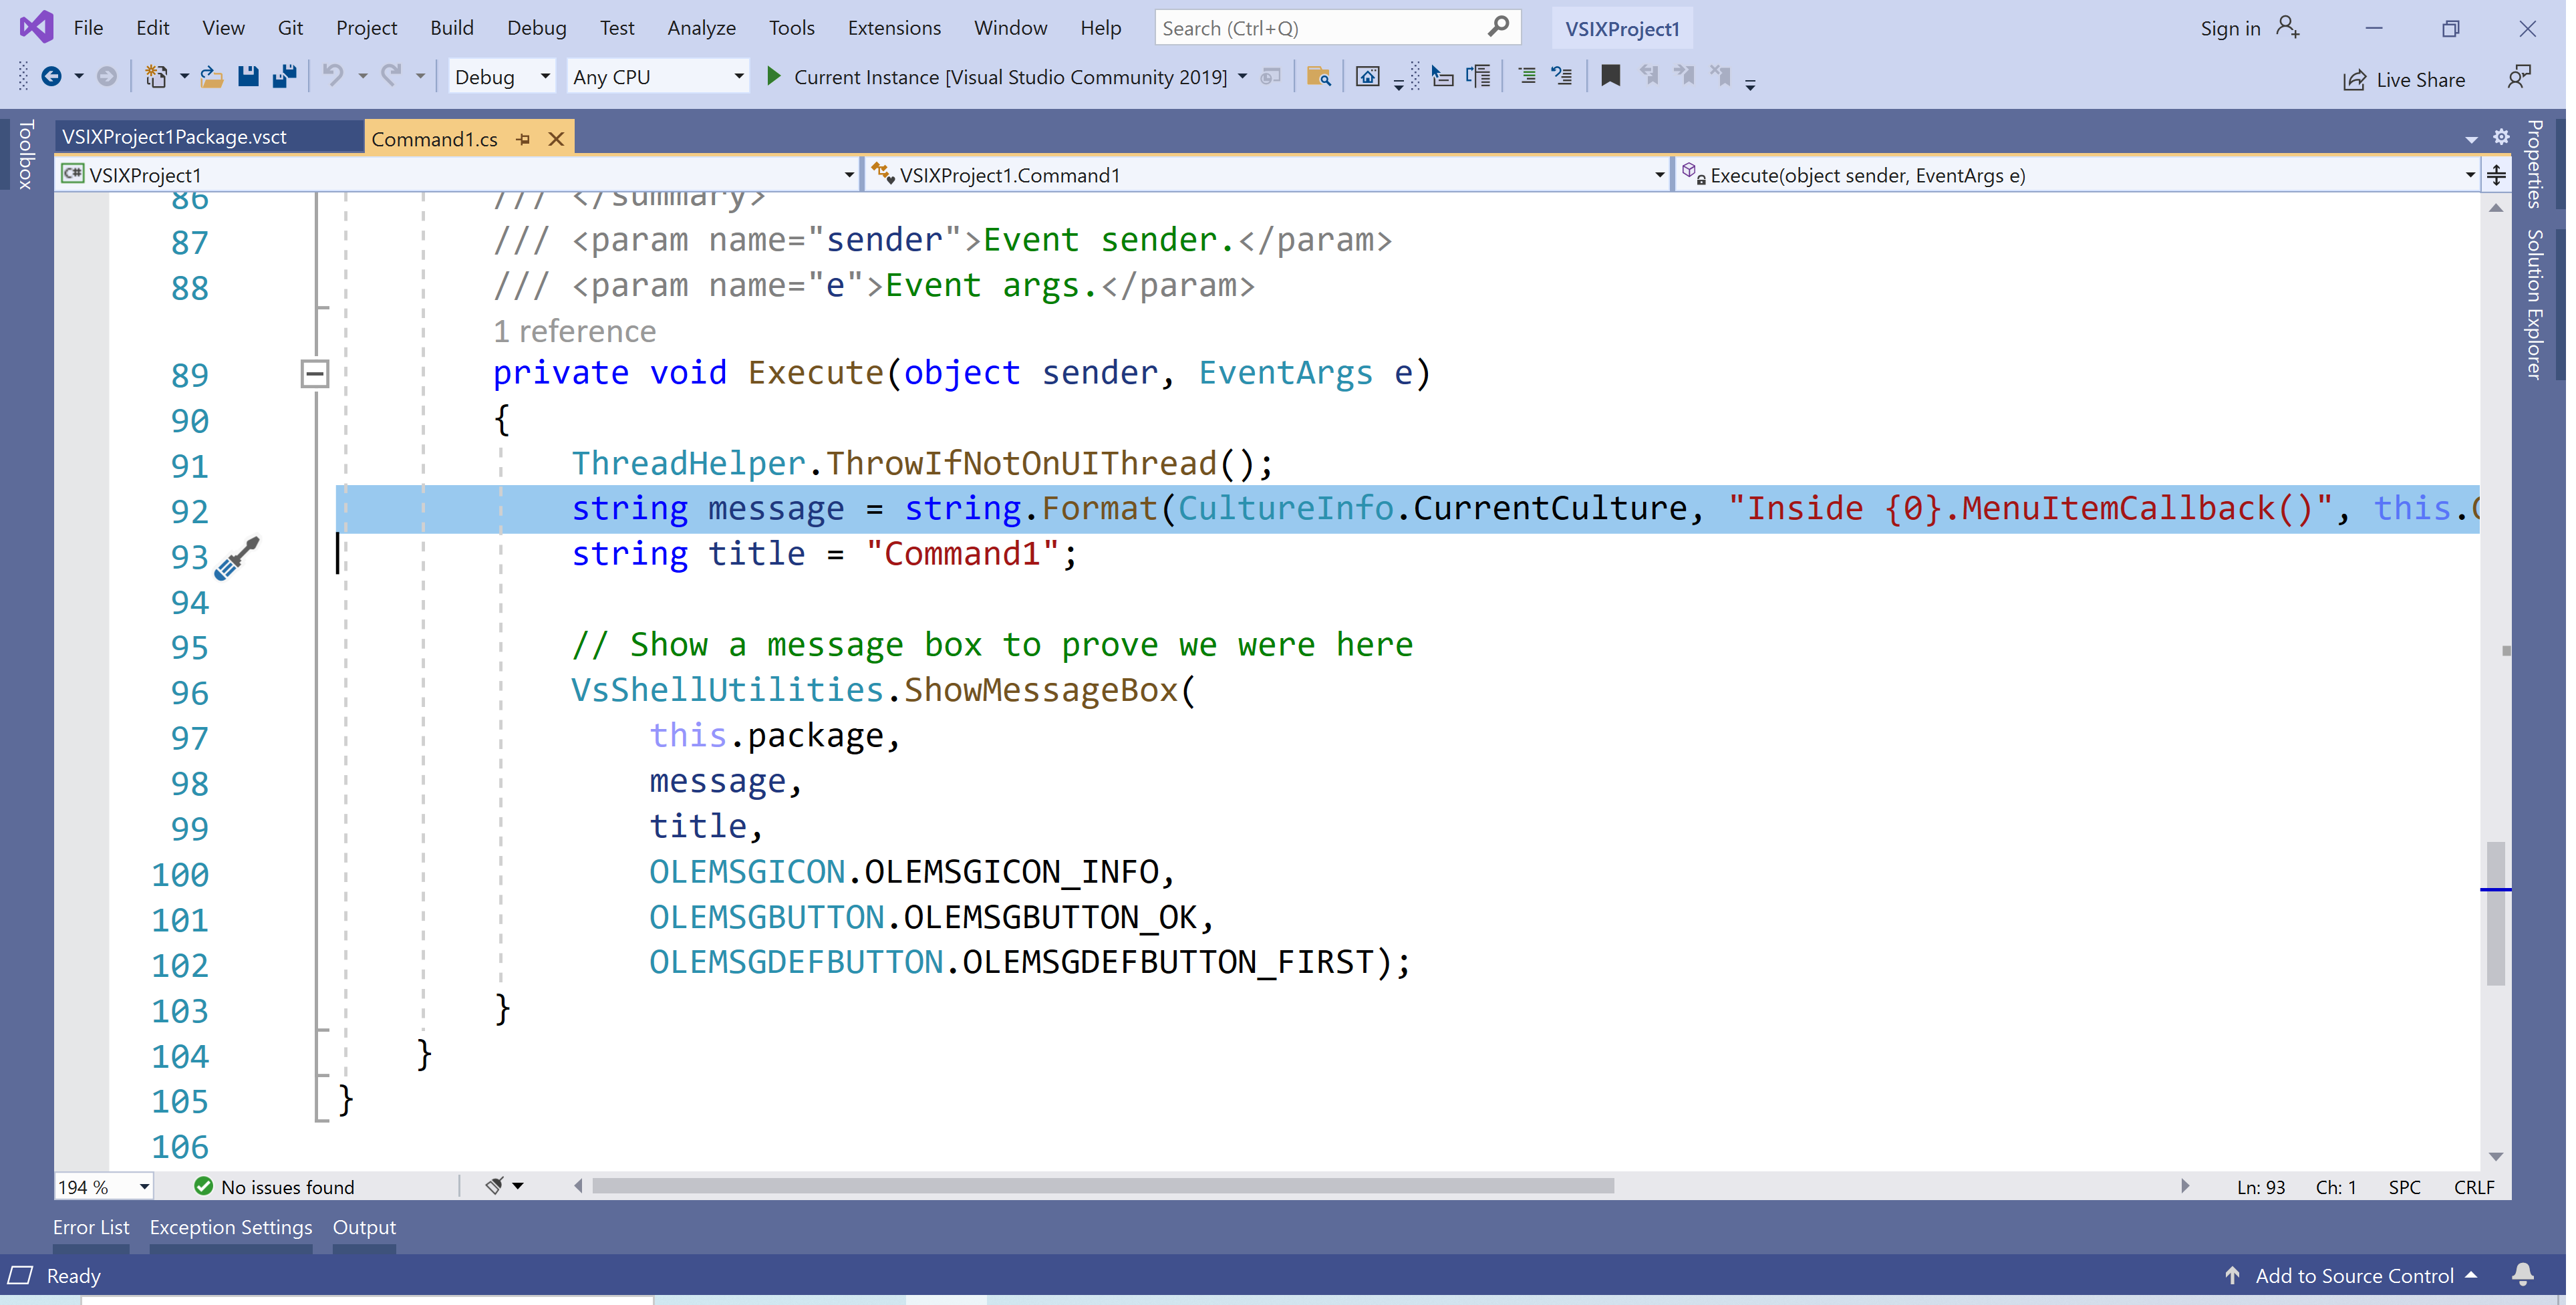Open the Live Share icon
This screenshot has height=1305, width=2576.
click(x=2355, y=80)
